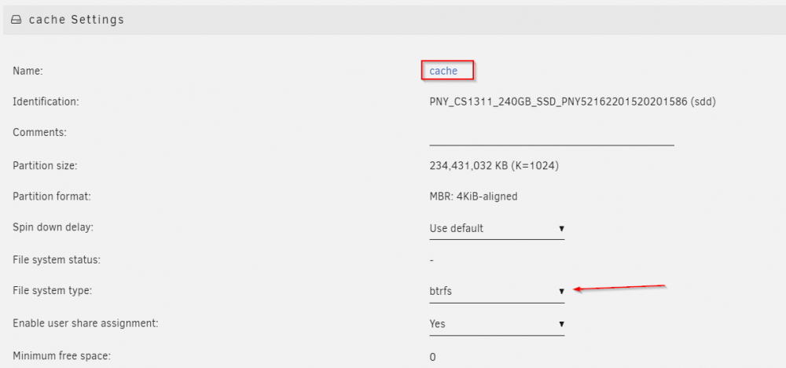Open Enable user share assignment dropdown
Screen dimensions: 786x368
pyautogui.click(x=497, y=324)
